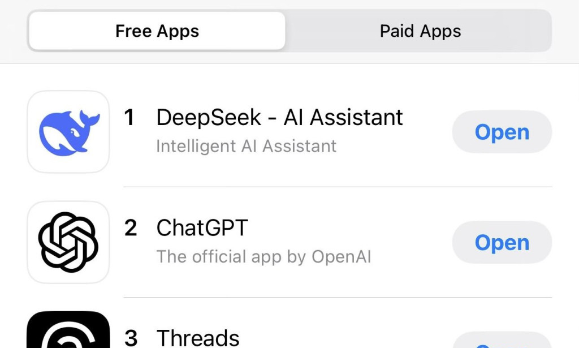
Task: Toggle the chart view to Paid Apps
Action: [420, 31]
